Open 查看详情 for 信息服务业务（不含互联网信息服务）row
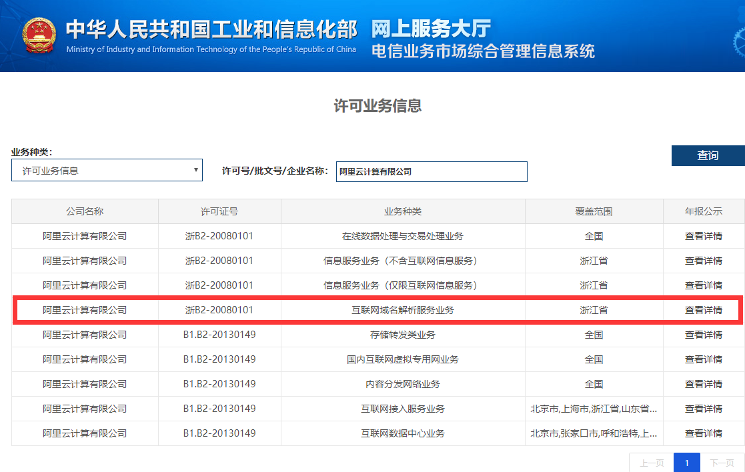The width and height of the screenshot is (745, 472). pyautogui.click(x=703, y=261)
